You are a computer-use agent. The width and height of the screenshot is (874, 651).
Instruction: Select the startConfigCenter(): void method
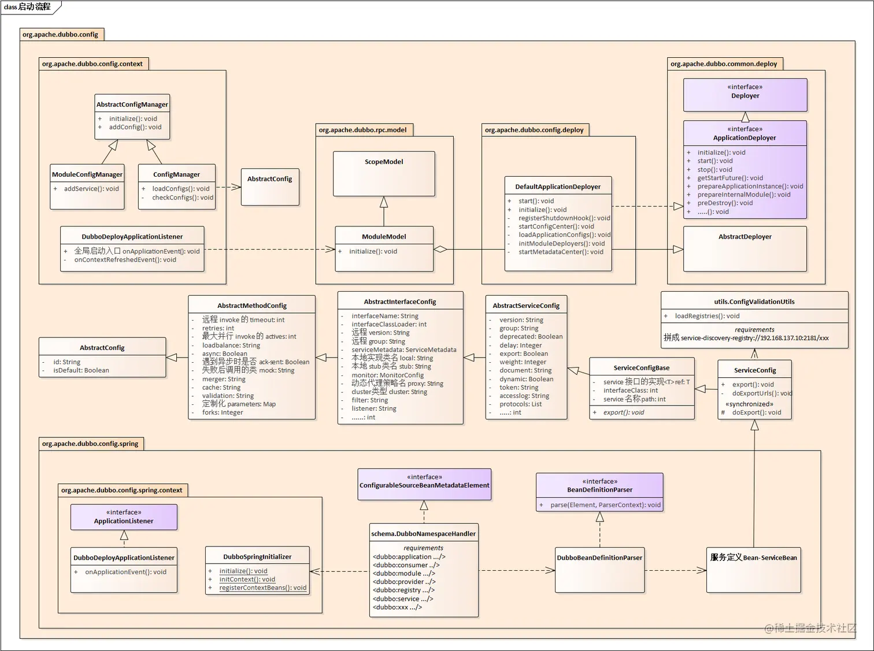click(x=556, y=226)
